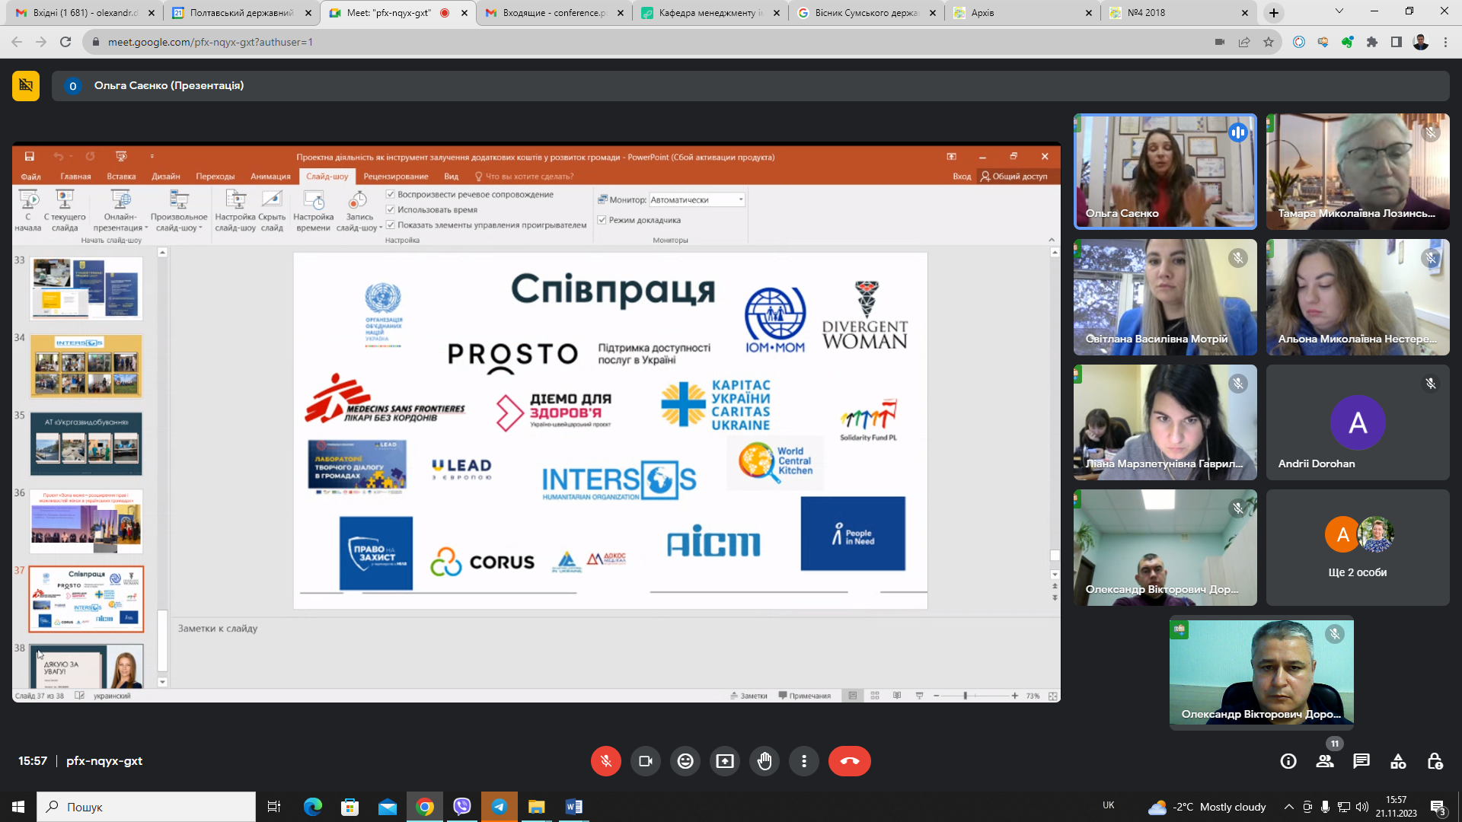Collapse the ribbon chevron arrow
Viewport: 1462px width, 822px height.
(x=1052, y=241)
